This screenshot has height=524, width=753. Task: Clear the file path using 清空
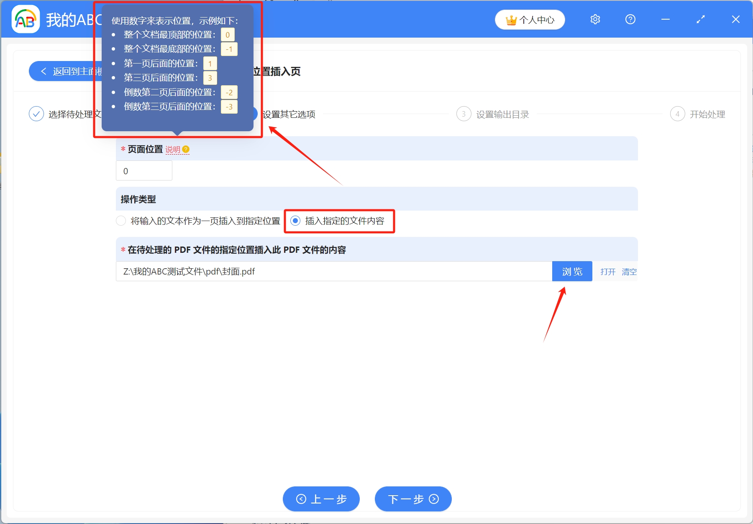click(629, 272)
